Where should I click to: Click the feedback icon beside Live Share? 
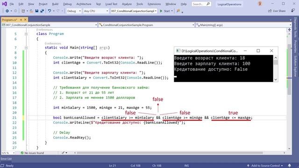293,11
